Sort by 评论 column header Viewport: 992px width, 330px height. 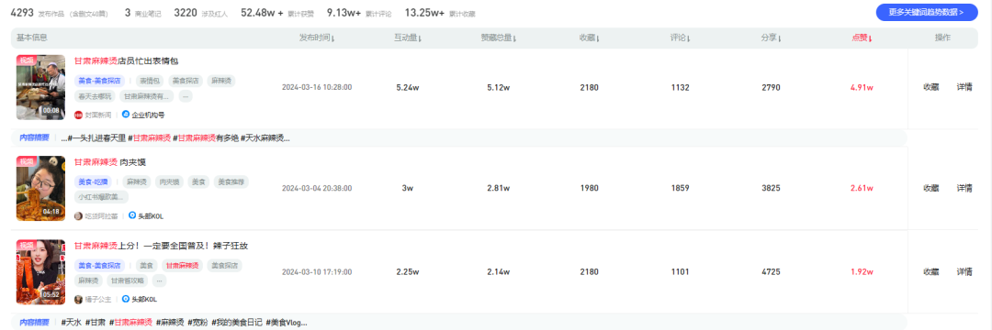tap(680, 38)
